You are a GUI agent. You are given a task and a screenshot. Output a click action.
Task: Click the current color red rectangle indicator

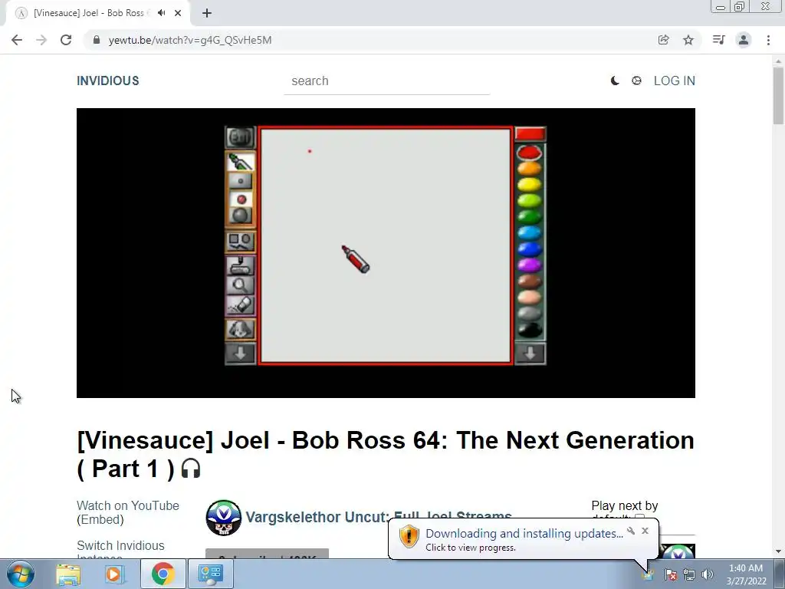(x=530, y=133)
